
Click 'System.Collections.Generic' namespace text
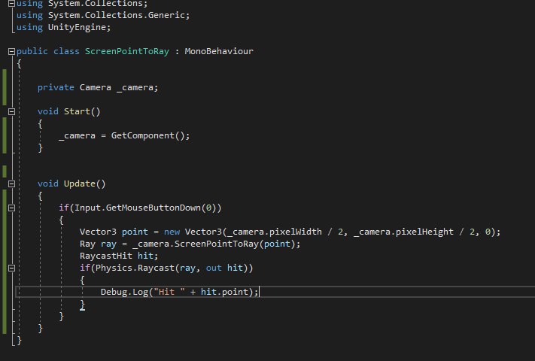[116, 15]
